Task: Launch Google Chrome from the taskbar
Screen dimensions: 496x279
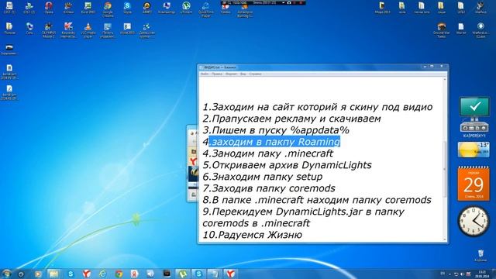Action: pos(119,274)
